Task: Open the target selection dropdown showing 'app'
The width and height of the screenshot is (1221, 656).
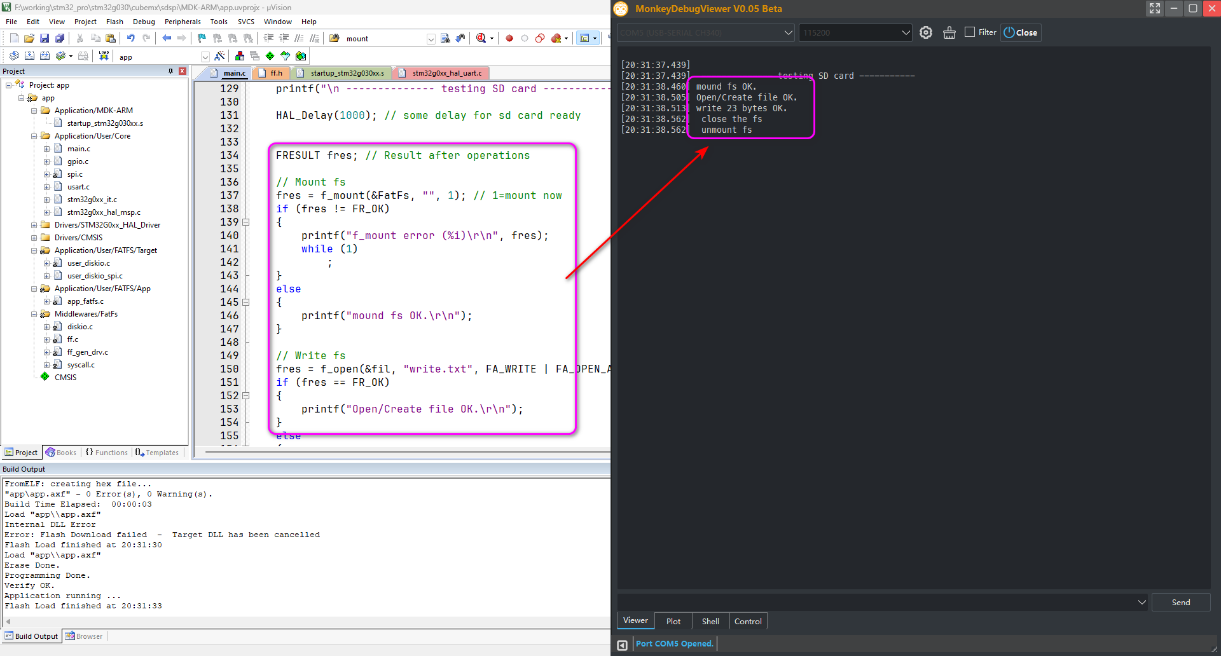Action: [x=205, y=57]
